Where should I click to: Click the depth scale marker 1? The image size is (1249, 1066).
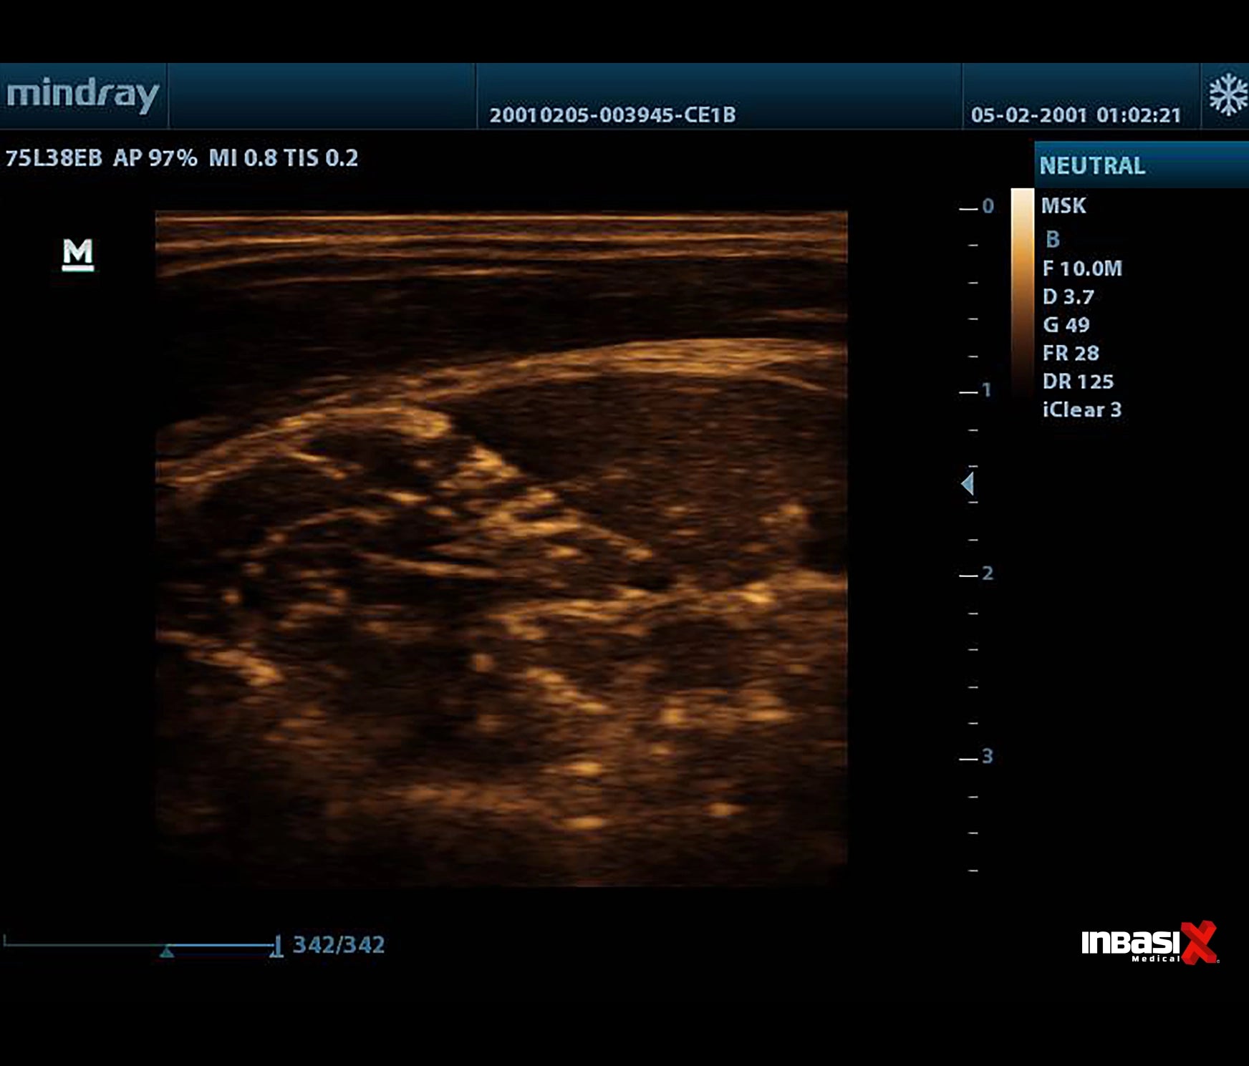click(987, 390)
